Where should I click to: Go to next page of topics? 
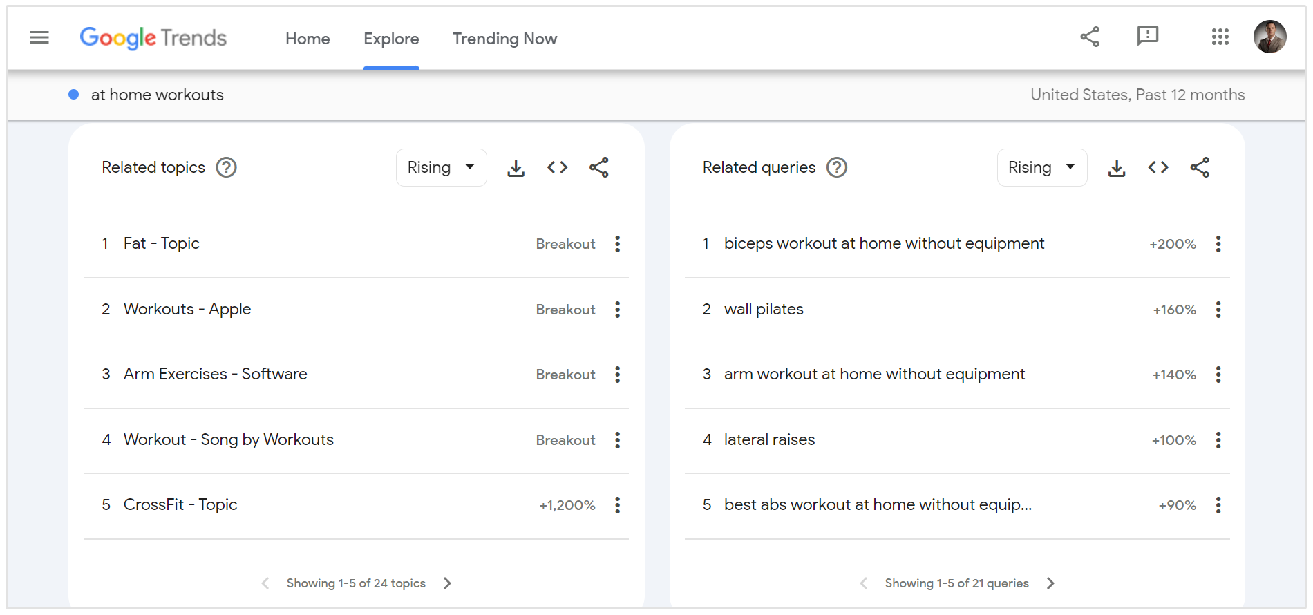click(447, 583)
